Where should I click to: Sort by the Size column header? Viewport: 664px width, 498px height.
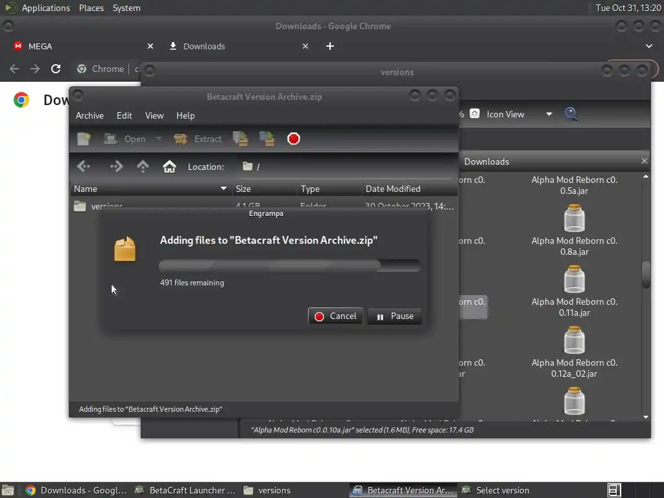click(265, 189)
